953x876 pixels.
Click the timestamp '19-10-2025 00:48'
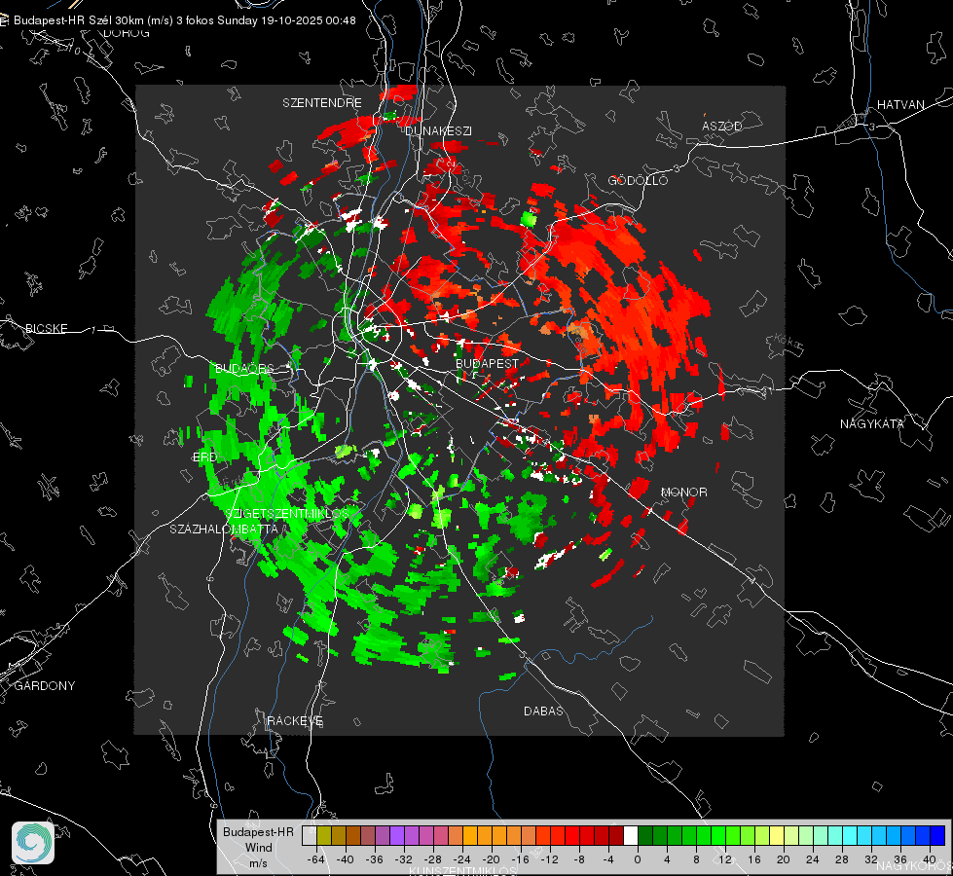point(309,20)
